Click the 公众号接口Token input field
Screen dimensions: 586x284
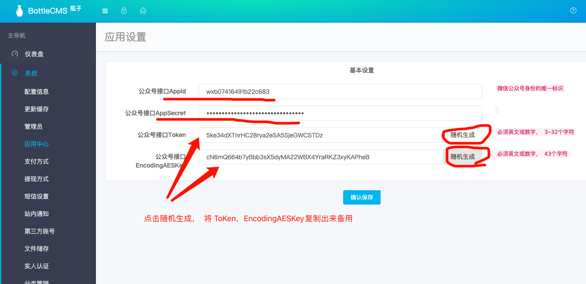pos(321,135)
